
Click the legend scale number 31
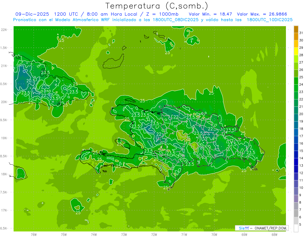tap(301, 33)
